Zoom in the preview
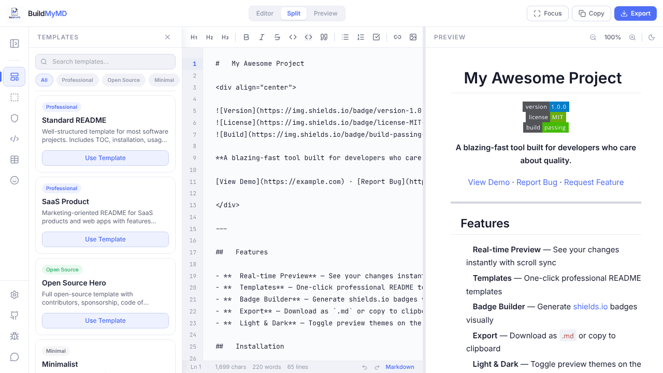The image size is (663, 373). pyautogui.click(x=632, y=37)
